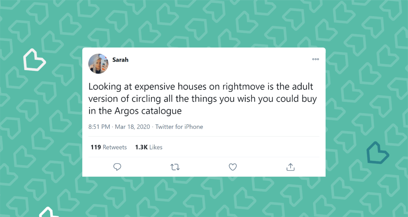408x217 pixels.
Task: Click the Twitter for iPhone source label
Action: pos(179,126)
